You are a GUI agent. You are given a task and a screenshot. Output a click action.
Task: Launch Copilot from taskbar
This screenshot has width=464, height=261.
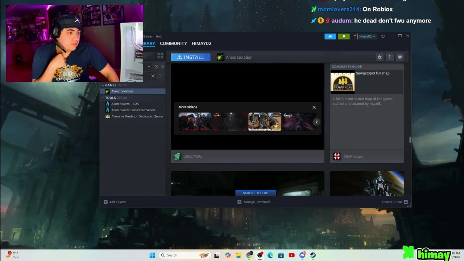228,255
